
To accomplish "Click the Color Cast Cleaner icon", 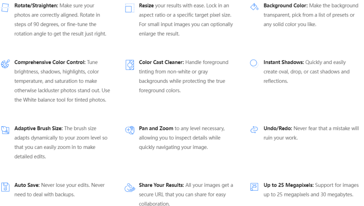I will pyautogui.click(x=129, y=65).
